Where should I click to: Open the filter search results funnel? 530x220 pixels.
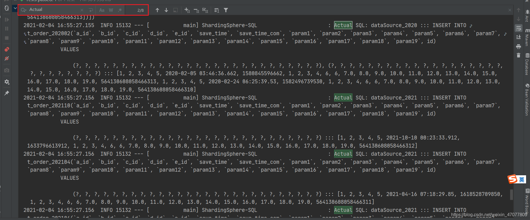[226, 10]
